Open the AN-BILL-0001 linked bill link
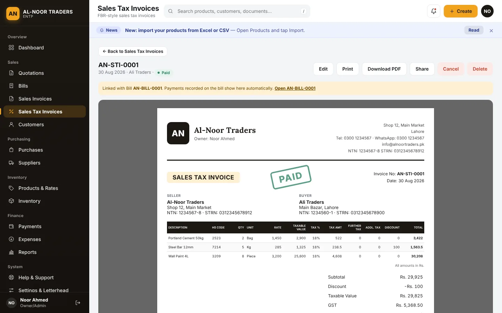 [295, 88]
